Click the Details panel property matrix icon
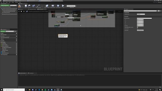This screenshot has height=91, width=162. (x=159, y=11)
